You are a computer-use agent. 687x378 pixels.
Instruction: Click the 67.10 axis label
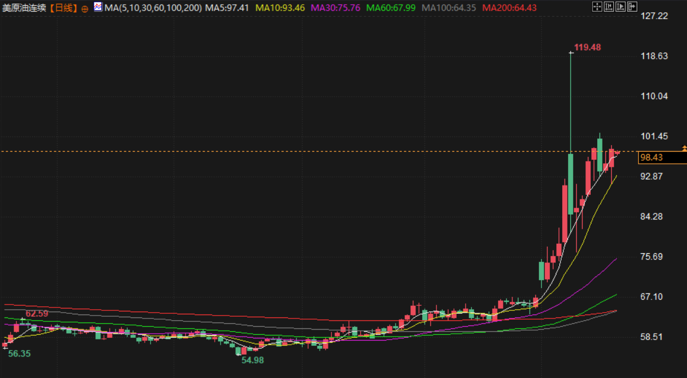click(x=651, y=296)
